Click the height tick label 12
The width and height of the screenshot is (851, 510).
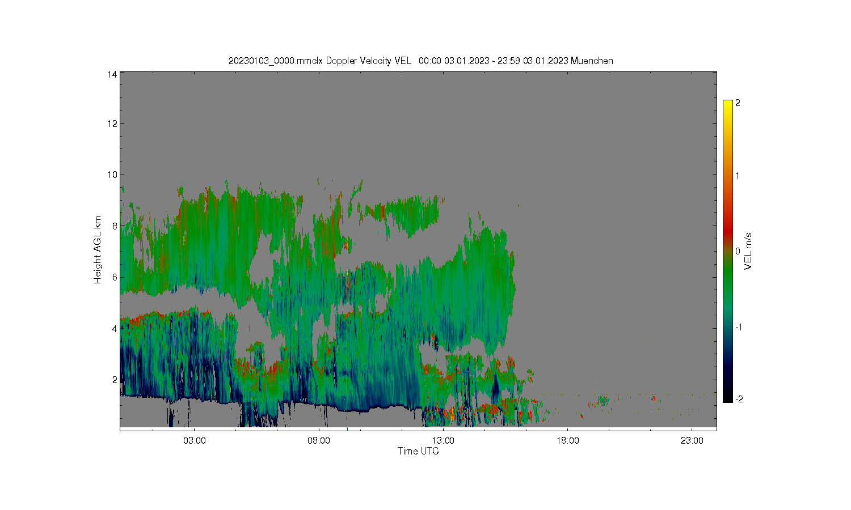(x=113, y=124)
